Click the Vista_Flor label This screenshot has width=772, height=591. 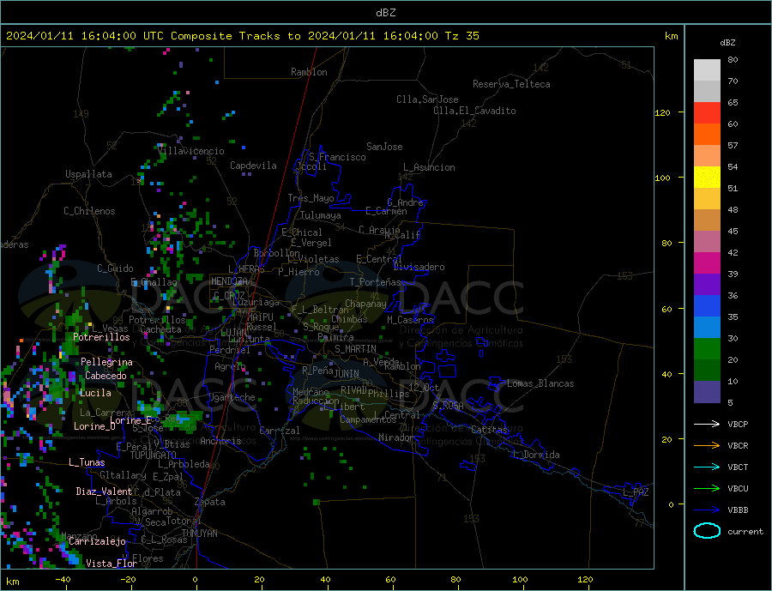point(112,564)
